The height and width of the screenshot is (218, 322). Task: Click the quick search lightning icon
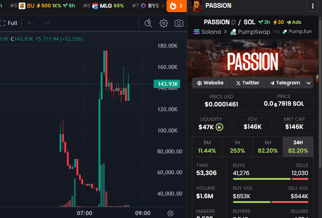coord(148,23)
